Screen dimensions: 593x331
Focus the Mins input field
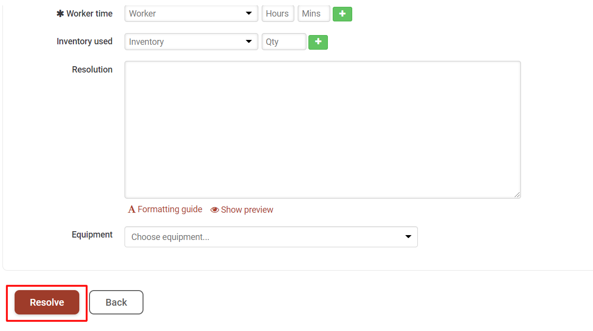(314, 14)
